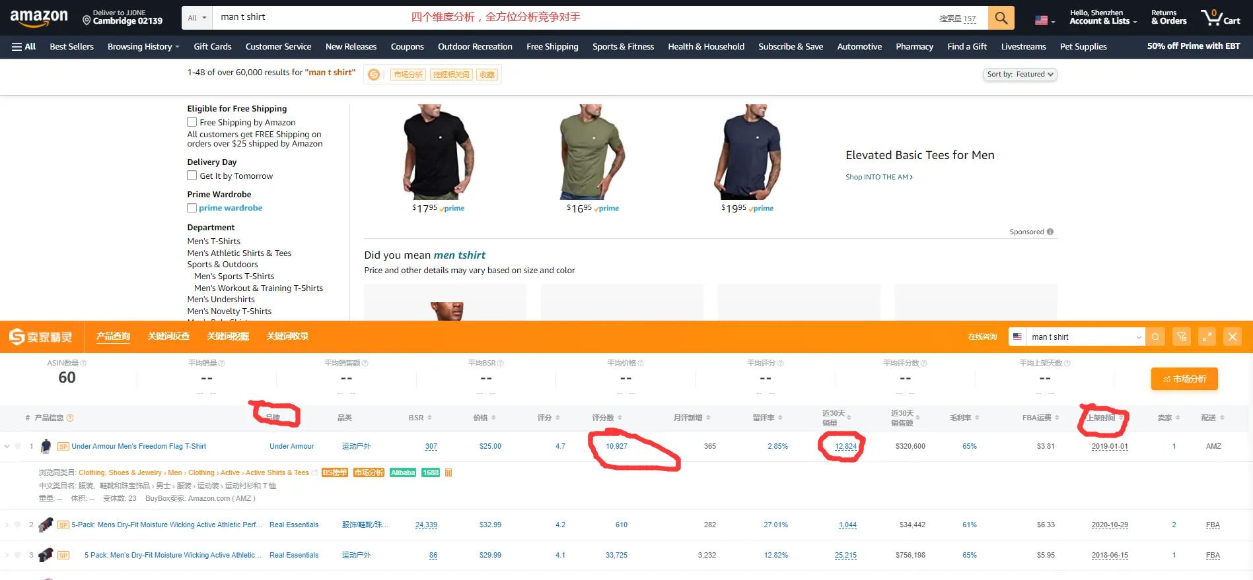
Task: Open the panel keyword dropdown arrow
Action: (x=1138, y=337)
